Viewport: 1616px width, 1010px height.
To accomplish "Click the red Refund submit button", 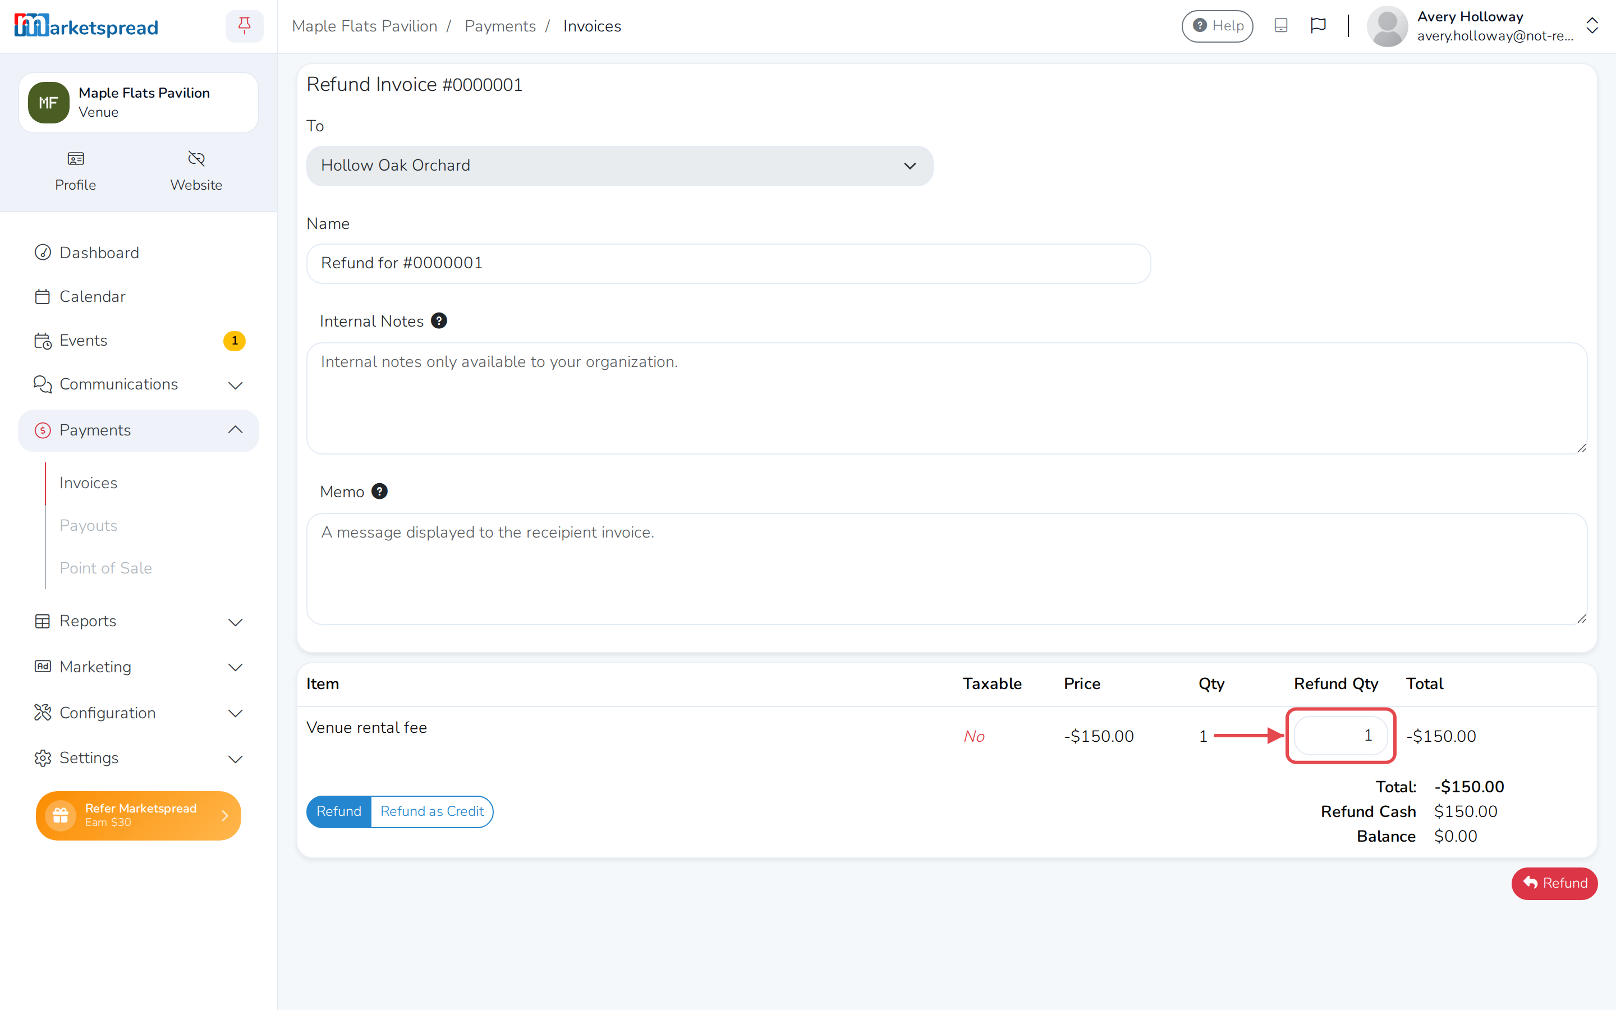I will click(1554, 883).
